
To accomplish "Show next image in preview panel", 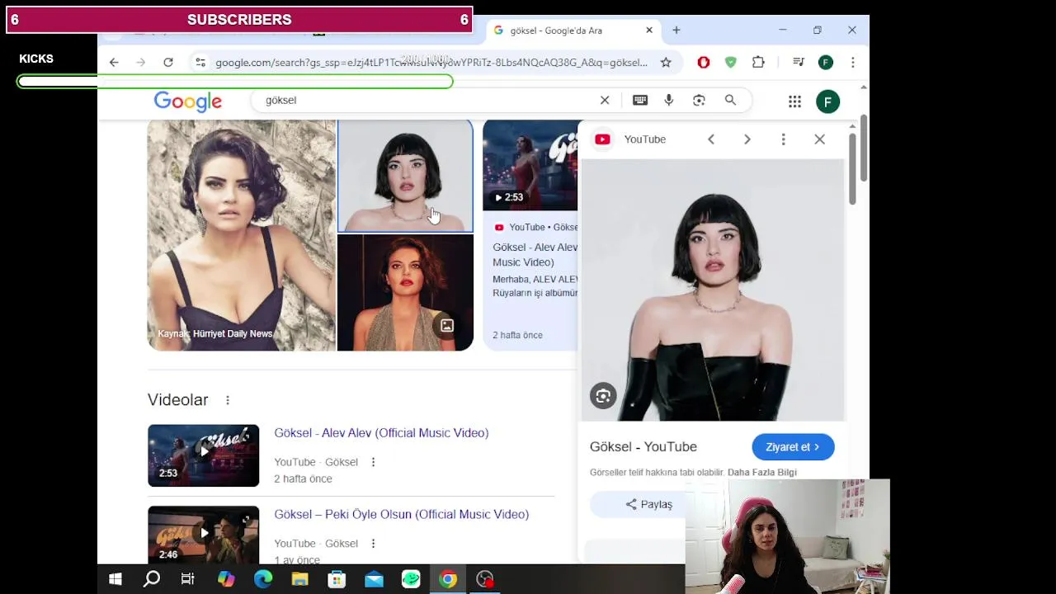I will [747, 139].
